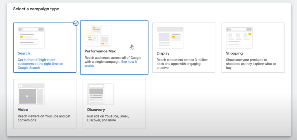The width and height of the screenshot is (297, 140).
Task: Toggle the blue checkmark on Search card
Action: click(76, 23)
